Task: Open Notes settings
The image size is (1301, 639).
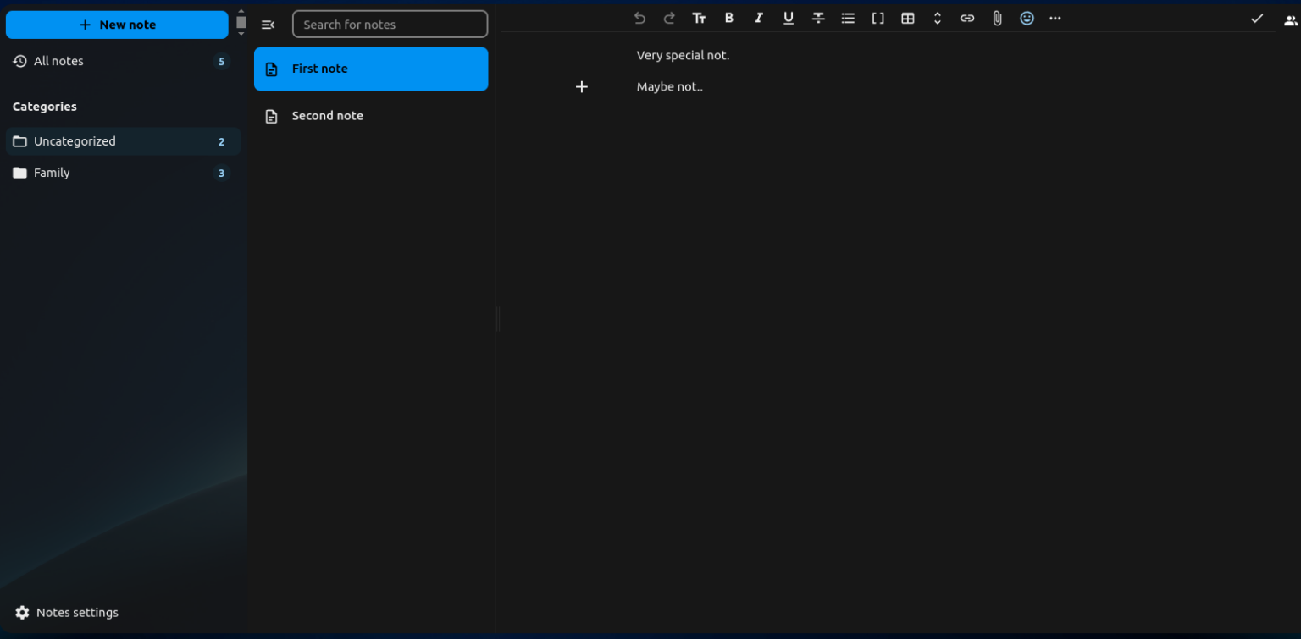Action: coord(67,612)
